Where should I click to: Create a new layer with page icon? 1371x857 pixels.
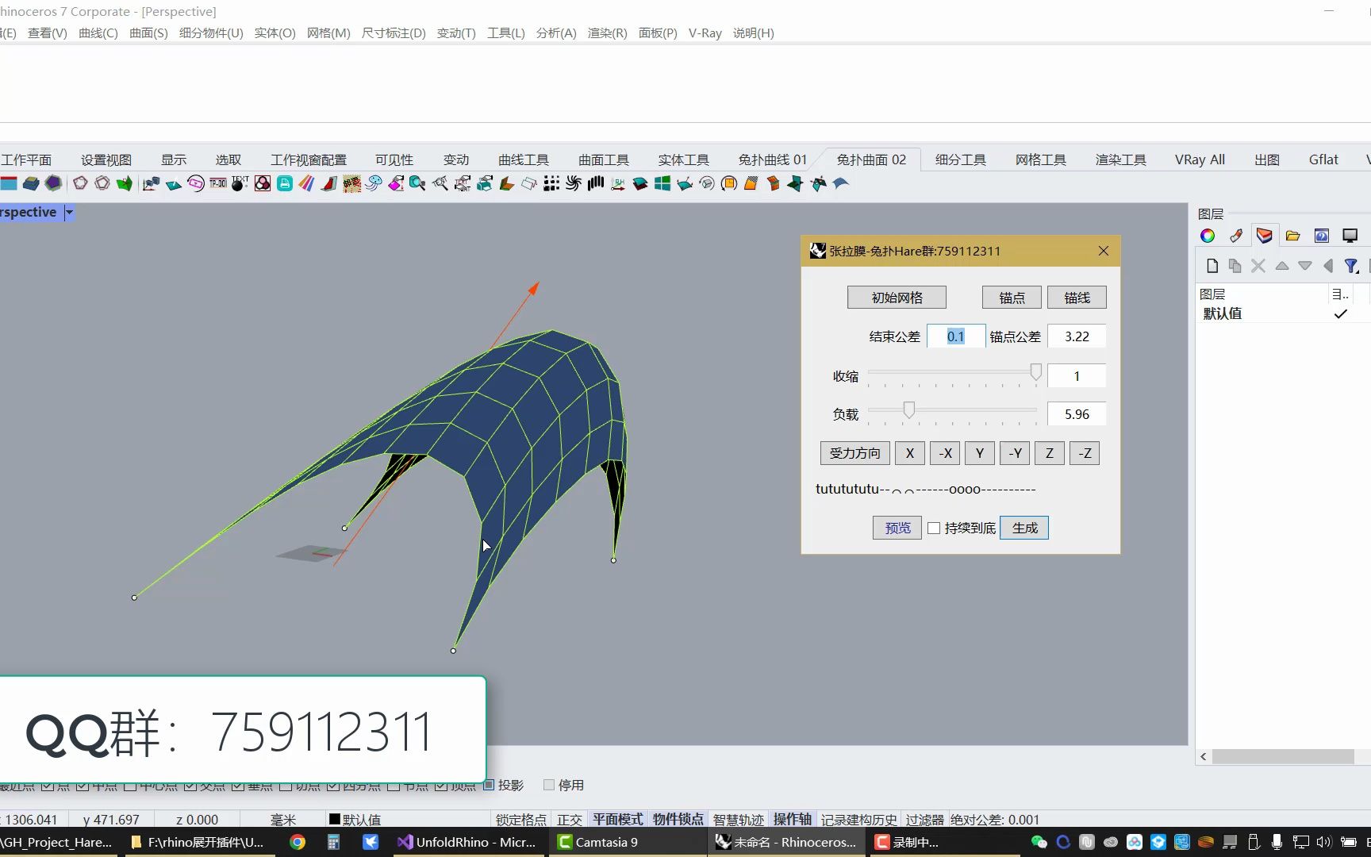(1212, 266)
